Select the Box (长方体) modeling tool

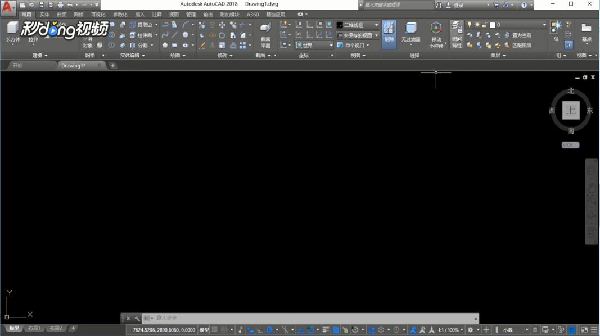click(12, 31)
